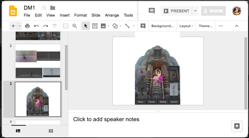Select the text box tool
The width and height of the screenshot is (249, 138).
tap(95, 26)
